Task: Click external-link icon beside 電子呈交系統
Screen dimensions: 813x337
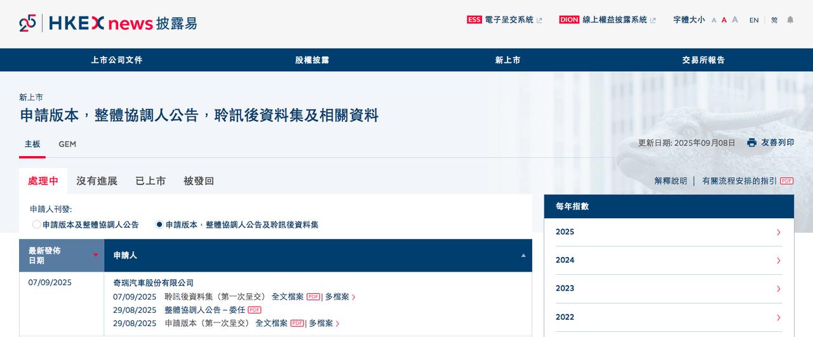Action: pos(539,20)
